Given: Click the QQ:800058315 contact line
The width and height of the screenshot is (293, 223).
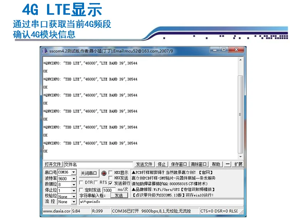Looking at the screenshot, I should pos(170,184).
